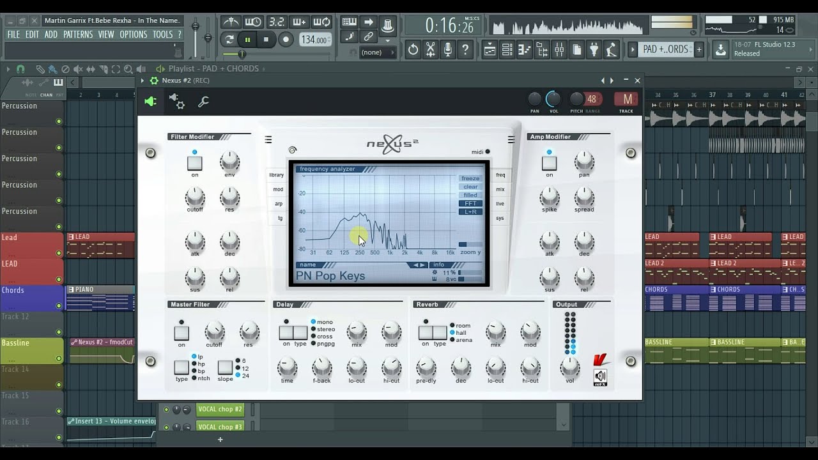Click the magnet snap icon in playlist toolbar

(20, 69)
